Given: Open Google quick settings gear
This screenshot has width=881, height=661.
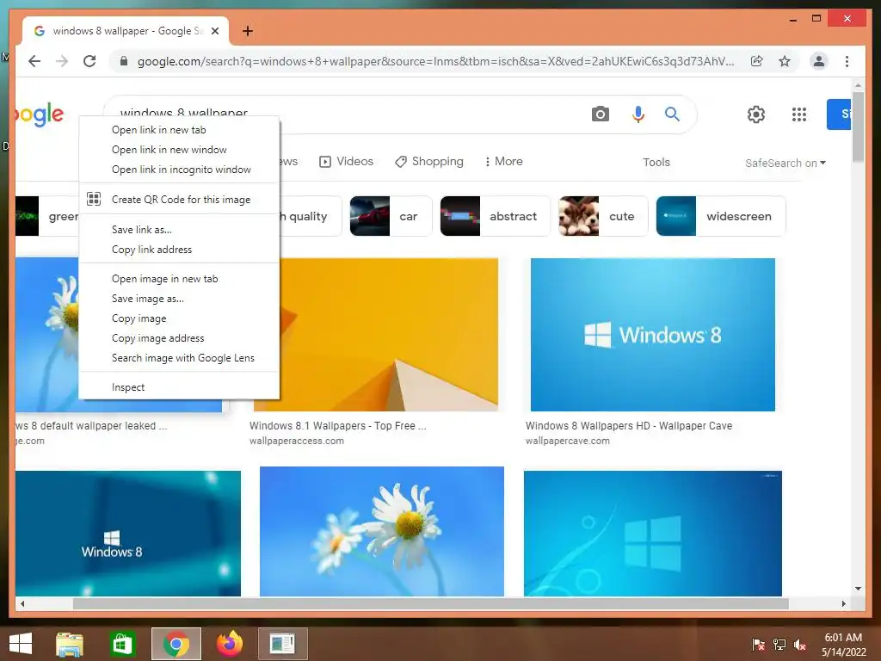Looking at the screenshot, I should (755, 114).
